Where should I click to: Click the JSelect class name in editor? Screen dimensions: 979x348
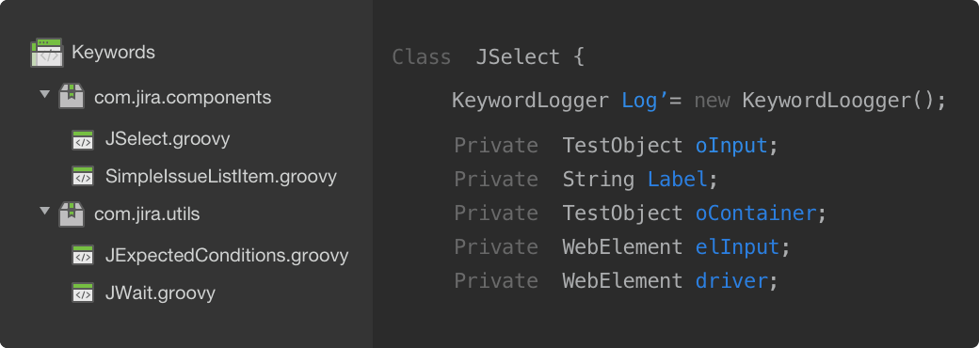[518, 57]
